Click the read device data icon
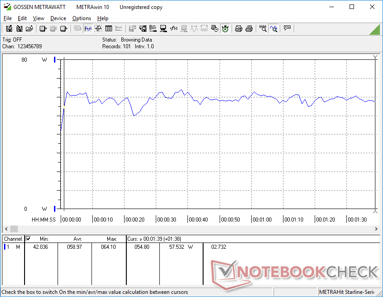Screen dimensions: 383x297 (x=43, y=29)
